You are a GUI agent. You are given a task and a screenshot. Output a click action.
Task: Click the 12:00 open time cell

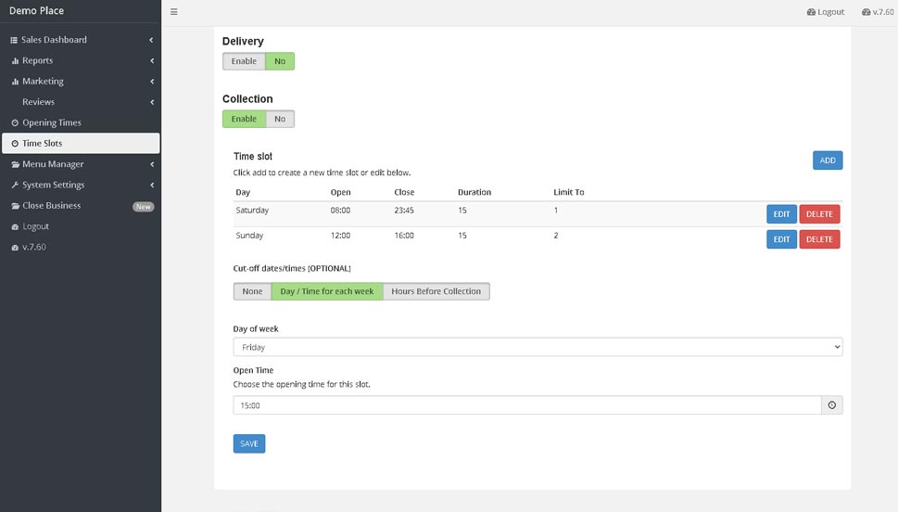[x=340, y=235]
